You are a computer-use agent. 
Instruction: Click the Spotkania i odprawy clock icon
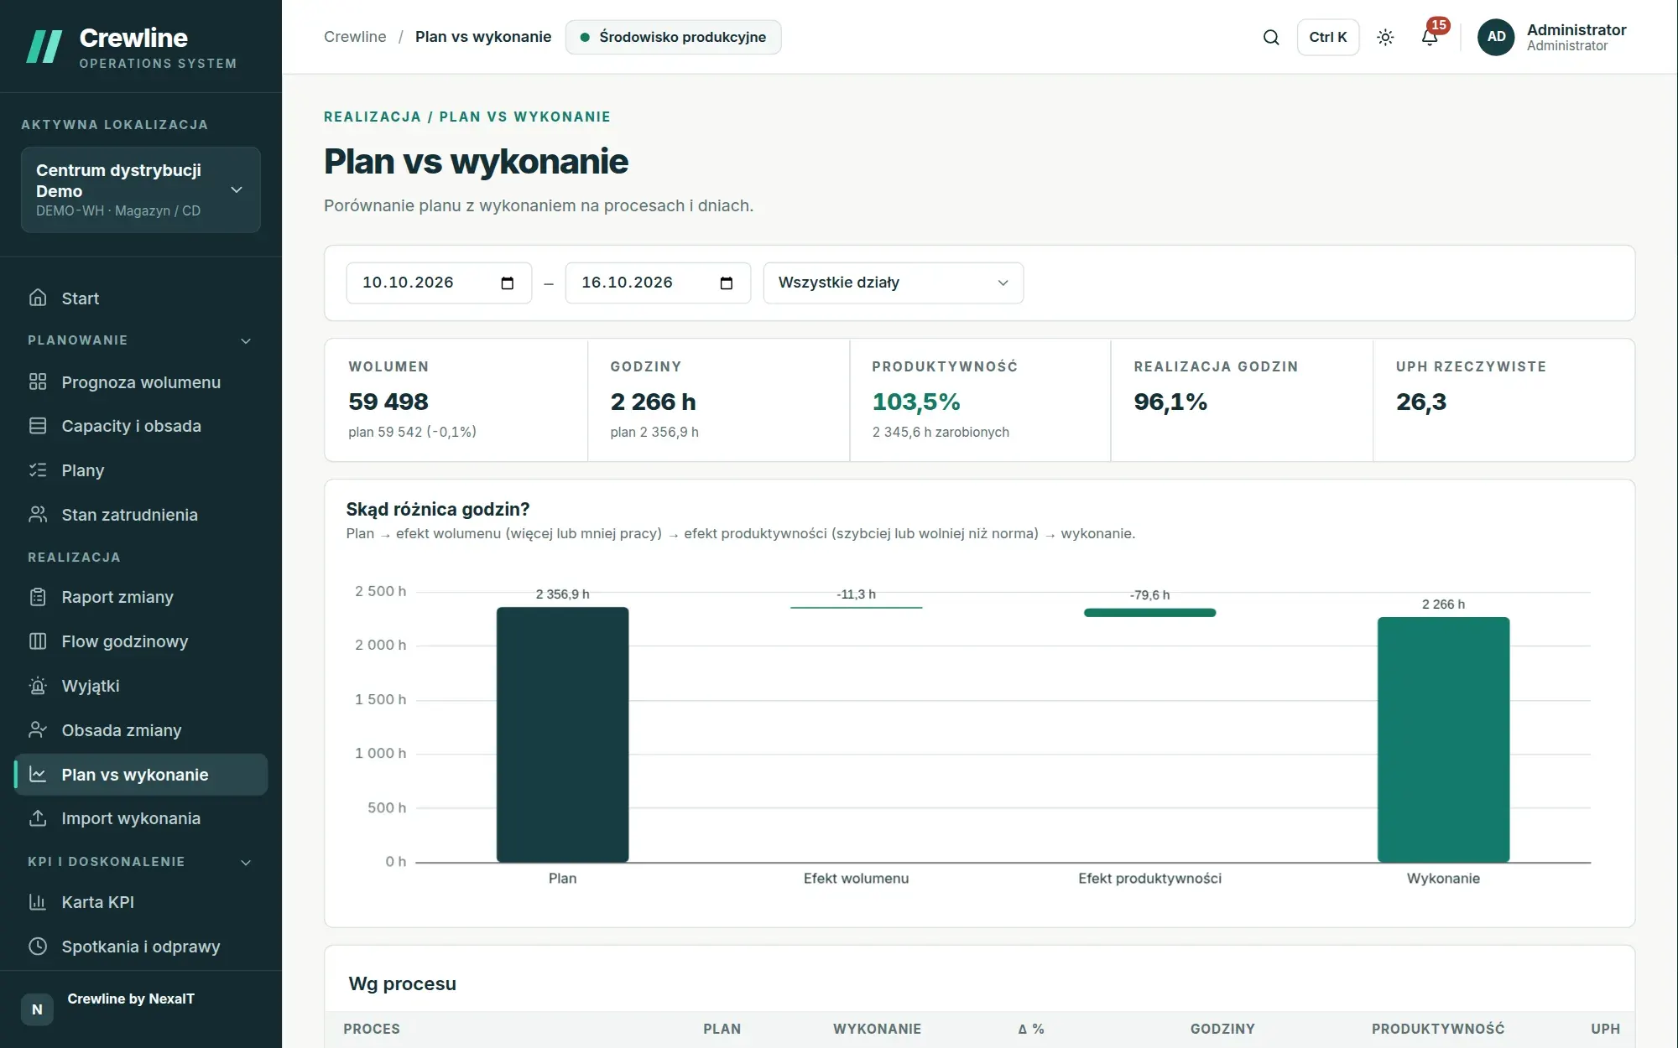(38, 947)
